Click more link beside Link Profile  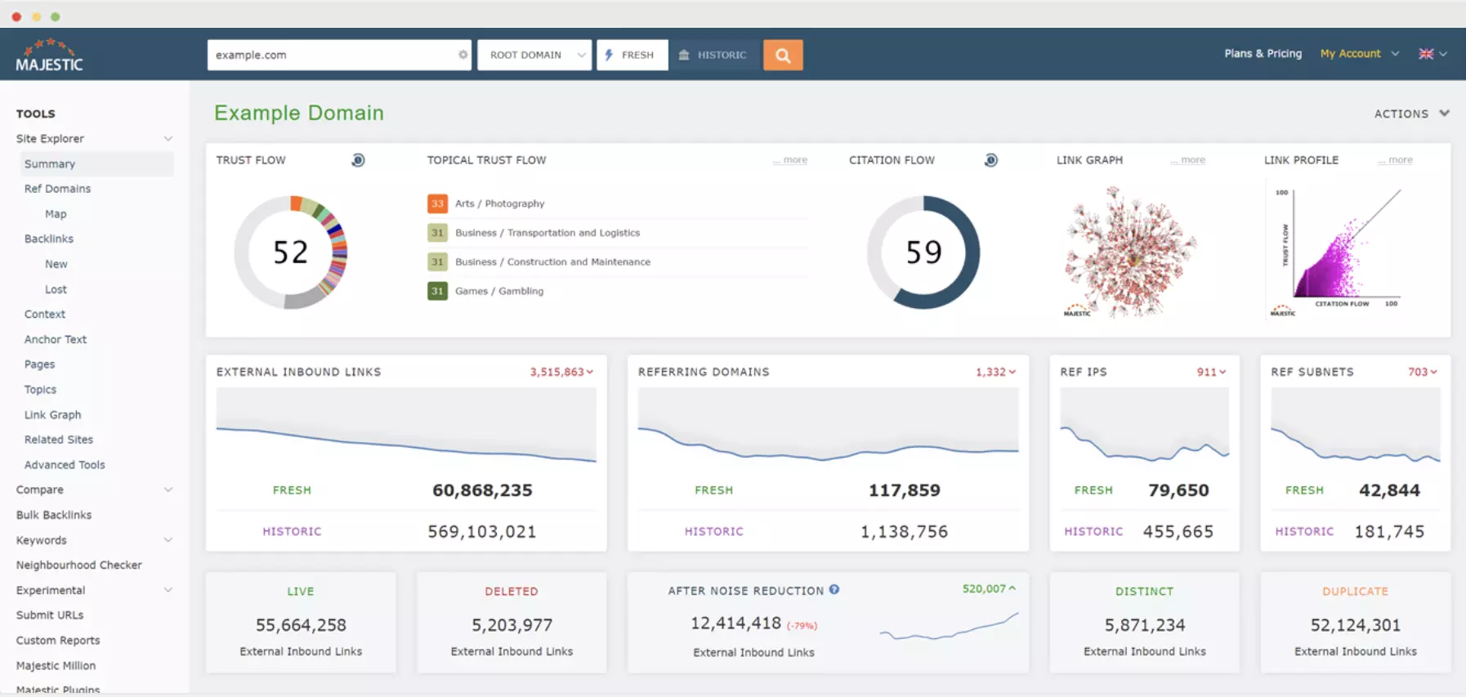click(x=1395, y=160)
